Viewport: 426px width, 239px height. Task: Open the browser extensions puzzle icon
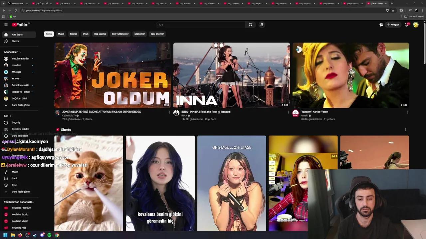point(401,10)
